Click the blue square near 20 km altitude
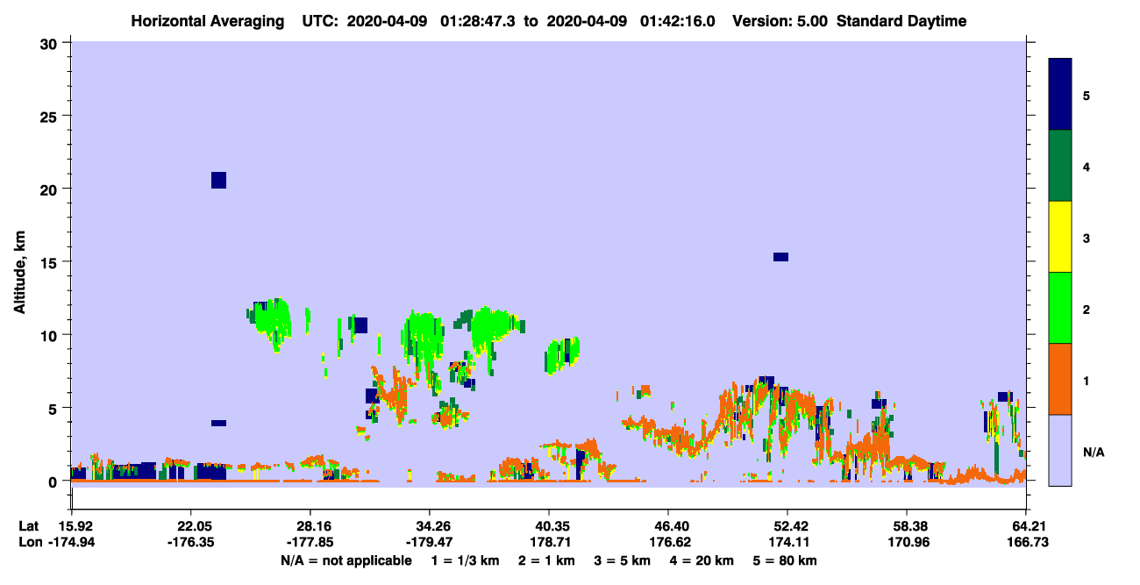The image size is (1140, 585). (x=219, y=180)
